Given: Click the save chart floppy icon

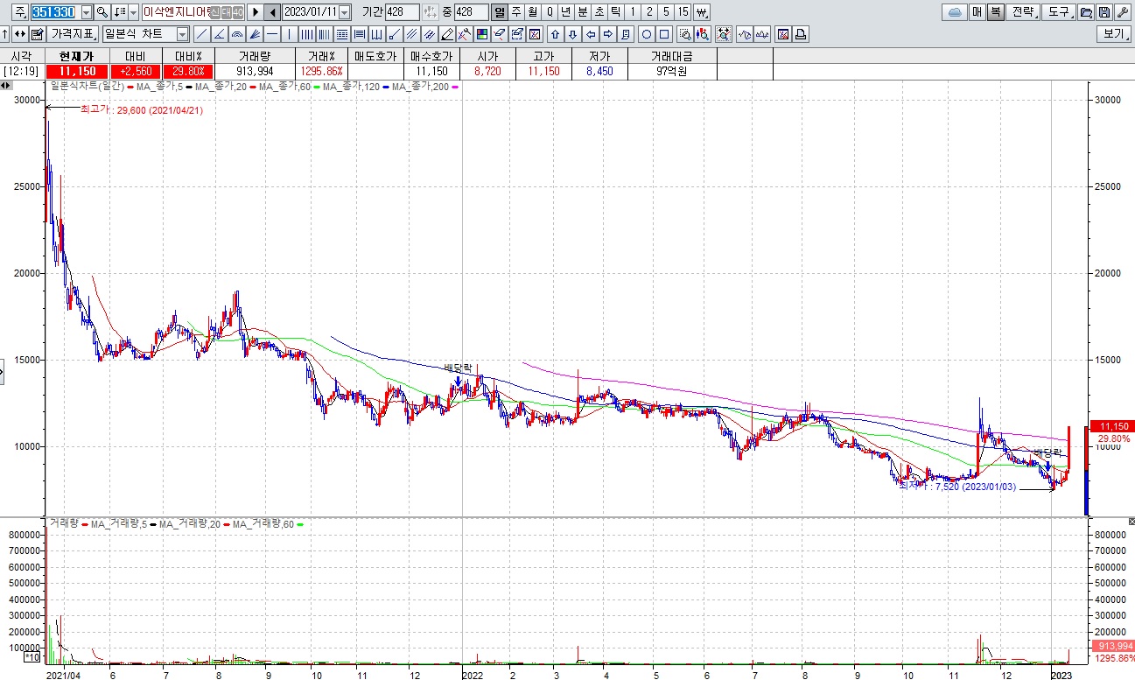Looking at the screenshot, I should click(1105, 12).
